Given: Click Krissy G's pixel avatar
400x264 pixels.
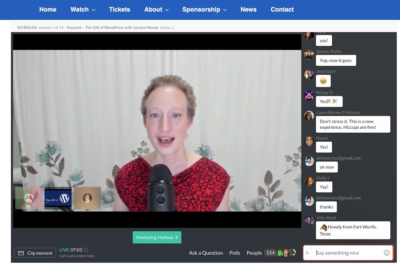Looking at the screenshot, I should pyautogui.click(x=309, y=96).
